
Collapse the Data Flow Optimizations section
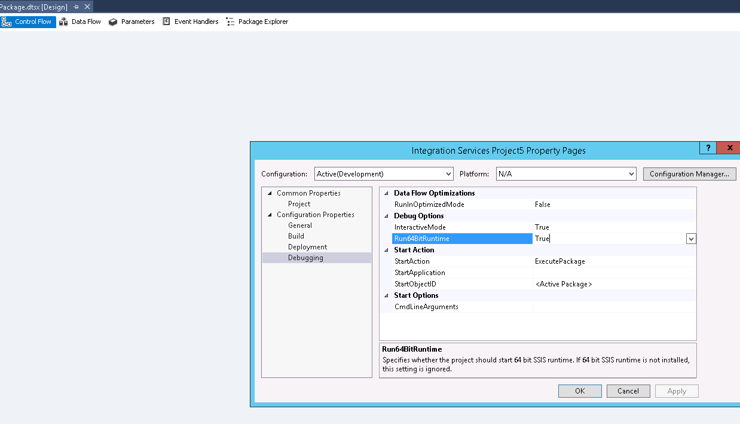coord(386,193)
